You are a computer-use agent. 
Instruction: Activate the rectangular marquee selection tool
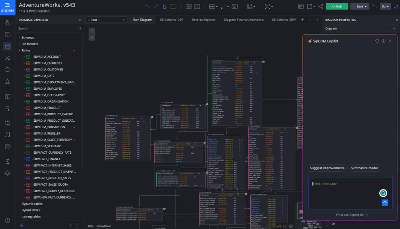pos(173,6)
